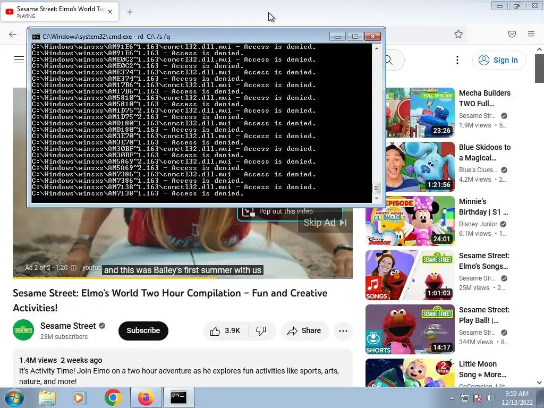
Task: Open Play Ball 14:17 thumbnail
Action: [x=410, y=329]
